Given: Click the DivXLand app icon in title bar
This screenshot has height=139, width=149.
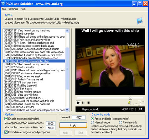Looking at the screenshot, I should coord(3,4).
